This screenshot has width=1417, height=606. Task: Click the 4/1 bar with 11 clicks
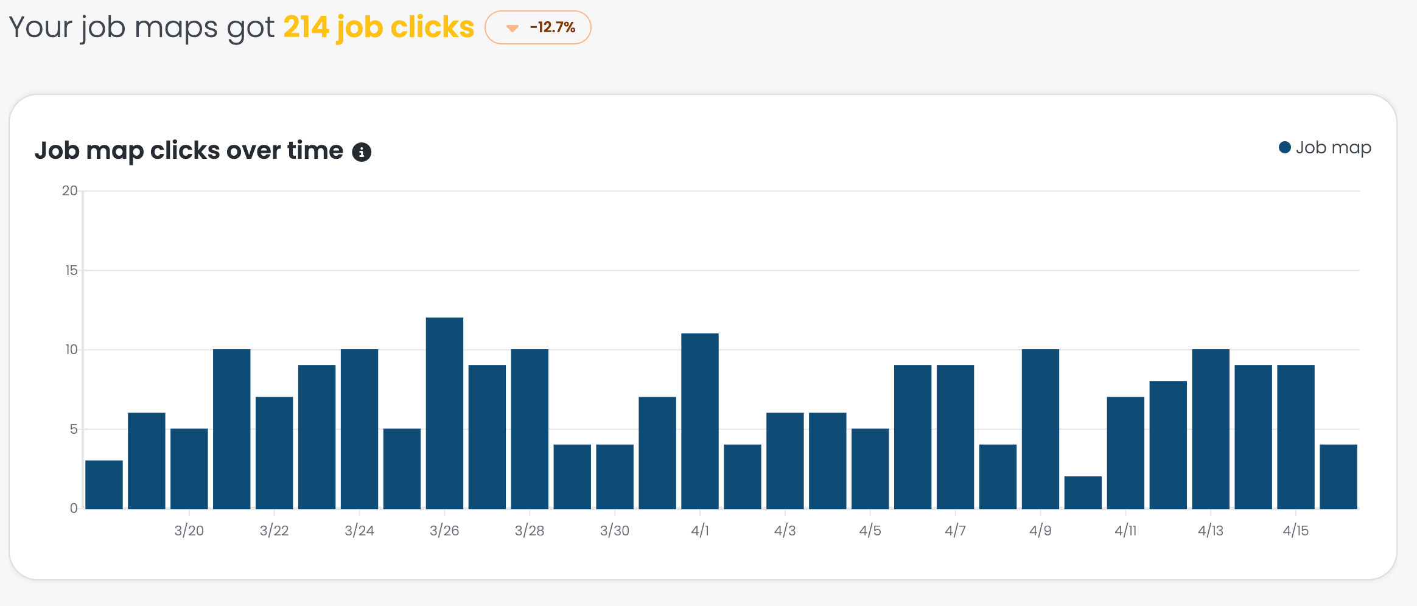[x=700, y=421]
